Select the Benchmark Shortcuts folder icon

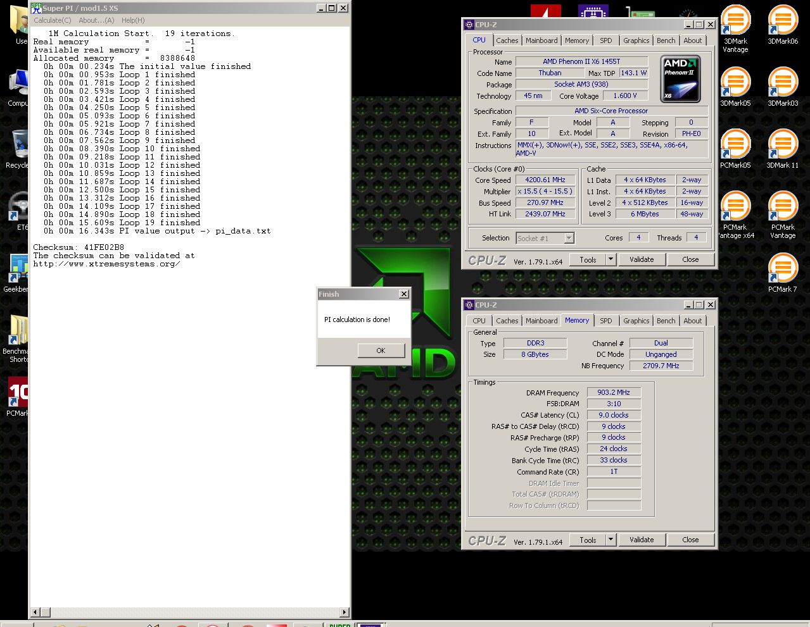17,339
